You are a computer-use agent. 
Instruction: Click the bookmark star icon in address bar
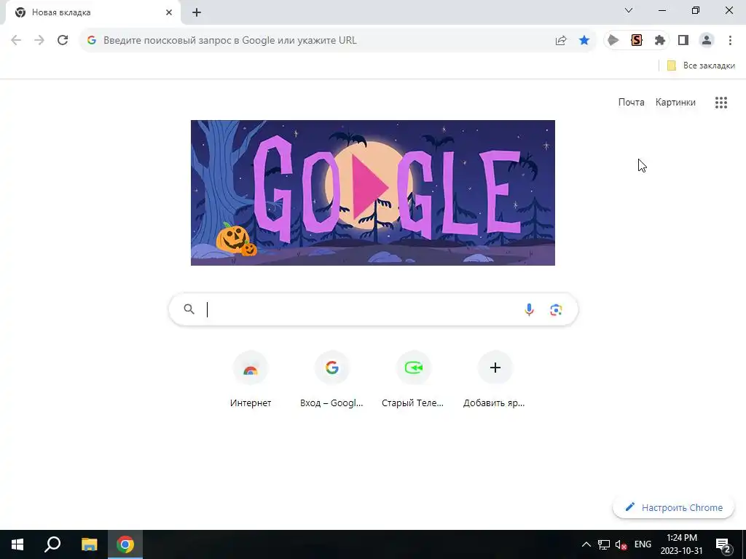(584, 41)
